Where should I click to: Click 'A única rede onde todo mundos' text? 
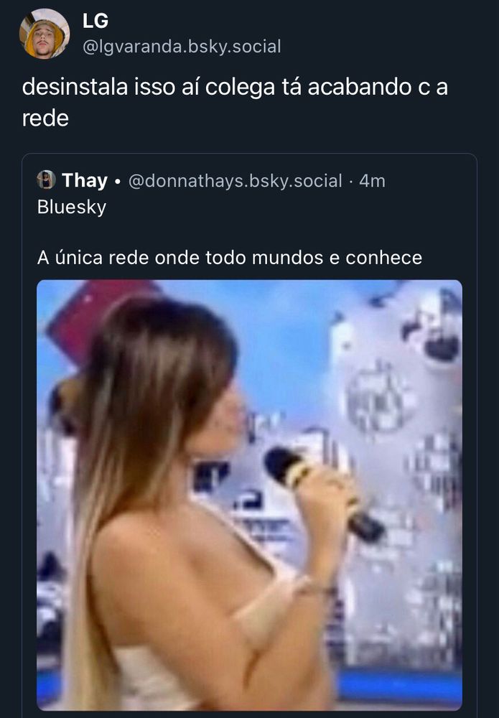[180, 258]
